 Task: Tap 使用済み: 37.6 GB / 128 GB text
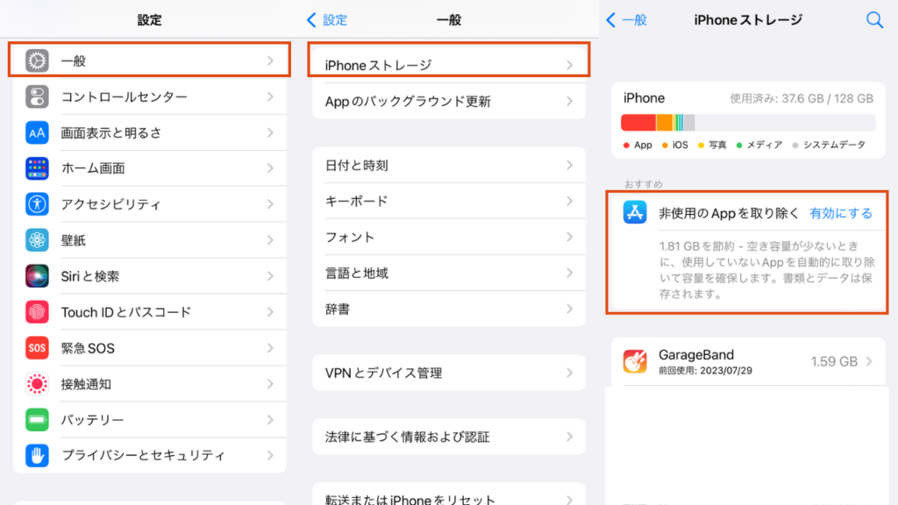click(802, 98)
